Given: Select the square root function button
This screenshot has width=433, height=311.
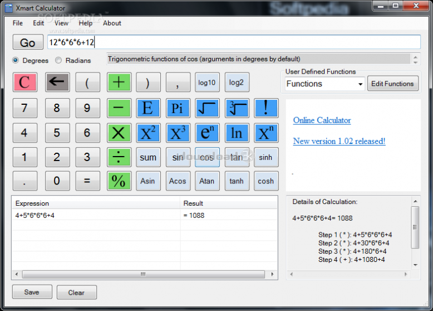Looking at the screenshot, I should coord(207,108).
